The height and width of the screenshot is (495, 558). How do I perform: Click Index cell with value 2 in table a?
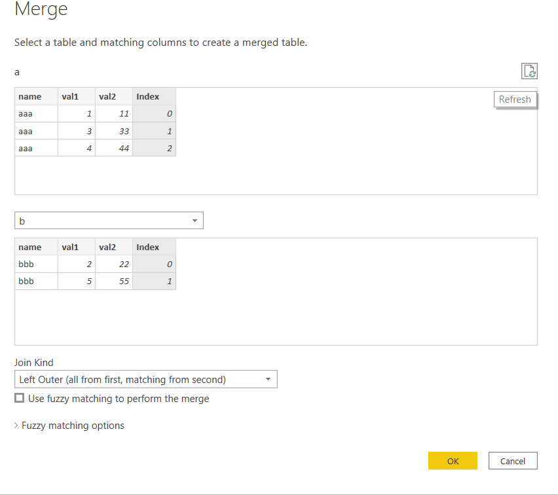tap(154, 148)
